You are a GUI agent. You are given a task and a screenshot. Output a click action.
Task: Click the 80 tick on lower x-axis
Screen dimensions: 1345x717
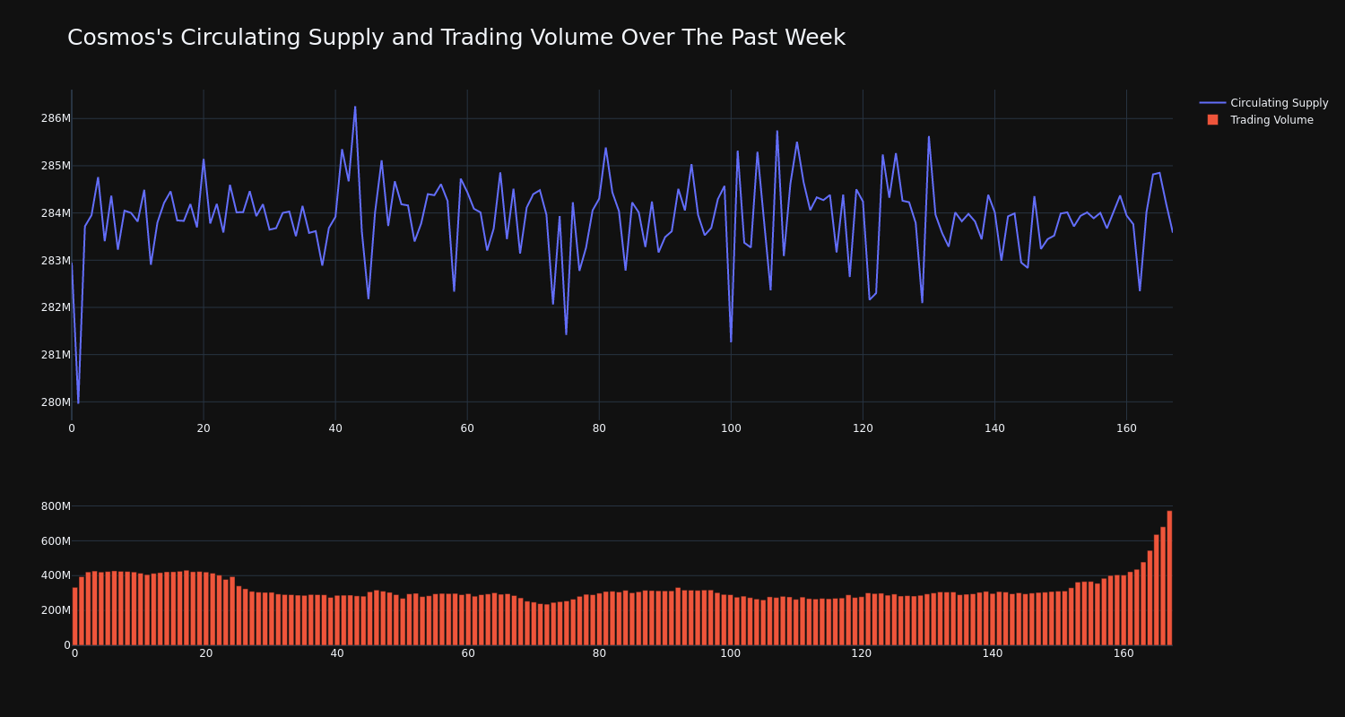(599, 653)
